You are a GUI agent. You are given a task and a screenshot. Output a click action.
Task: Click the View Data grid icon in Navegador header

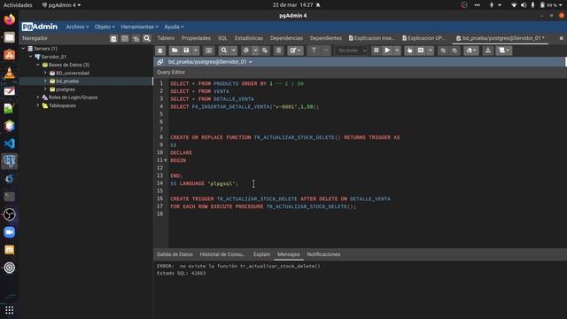tap(125, 38)
